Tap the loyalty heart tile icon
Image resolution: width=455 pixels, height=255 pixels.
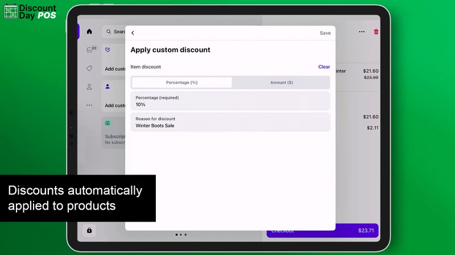[107, 50]
